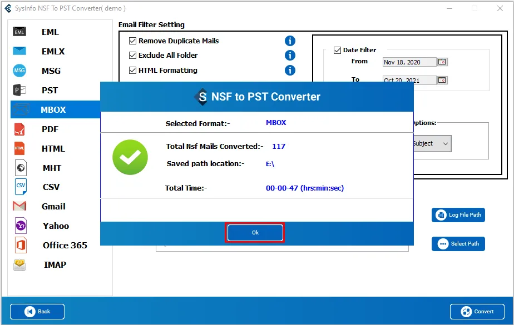
Task: Click the 117 converted mails count
Action: (x=279, y=146)
